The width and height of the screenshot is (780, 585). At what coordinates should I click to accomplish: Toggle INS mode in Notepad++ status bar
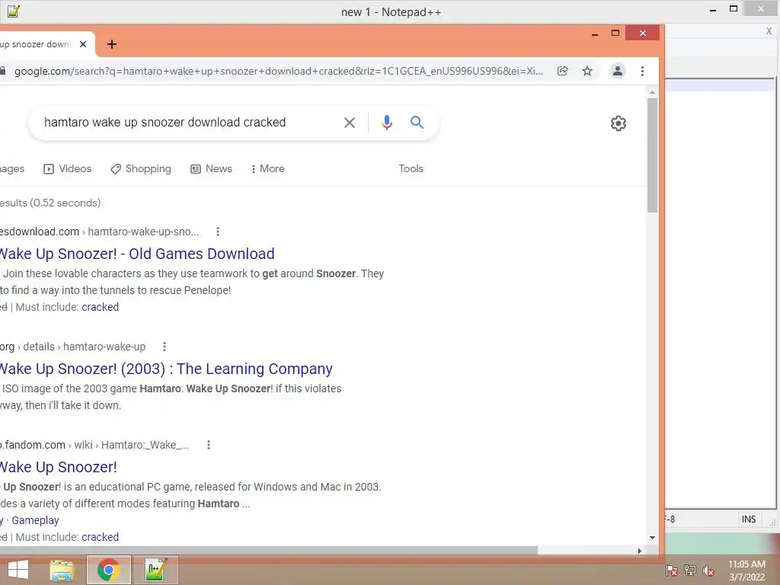pos(749,519)
